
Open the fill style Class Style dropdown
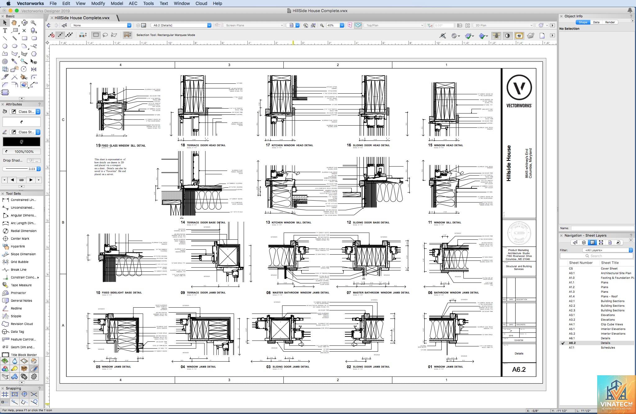point(25,112)
